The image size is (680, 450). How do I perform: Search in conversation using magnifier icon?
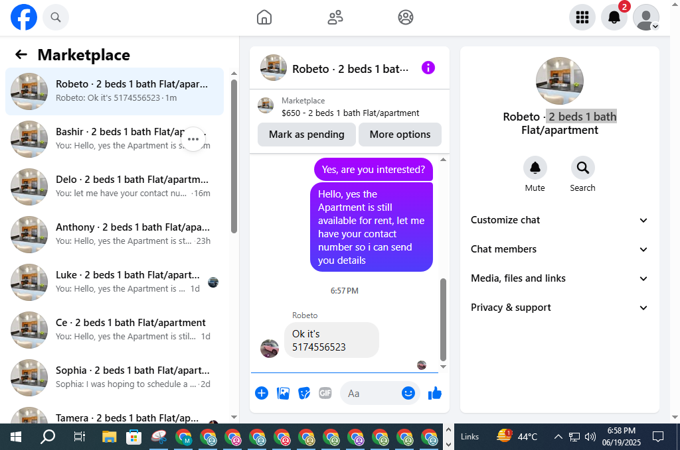582,168
